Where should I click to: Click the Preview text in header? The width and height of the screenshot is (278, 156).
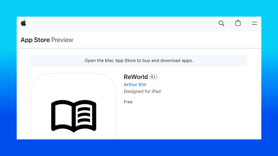coord(62,40)
